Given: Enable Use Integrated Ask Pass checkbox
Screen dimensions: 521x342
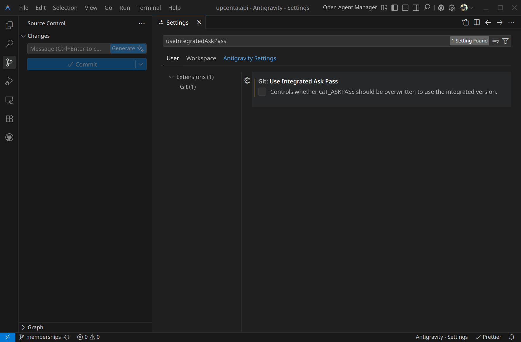Looking at the screenshot, I should click(x=262, y=92).
